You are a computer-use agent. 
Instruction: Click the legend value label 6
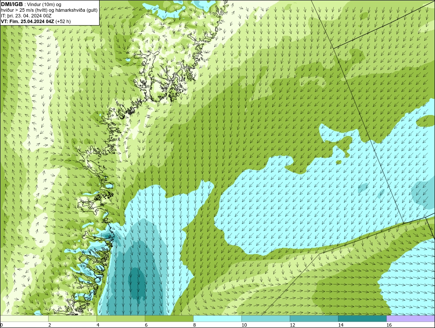coord(146,325)
